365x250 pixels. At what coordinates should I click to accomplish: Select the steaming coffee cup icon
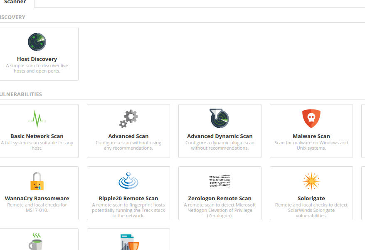(36, 241)
